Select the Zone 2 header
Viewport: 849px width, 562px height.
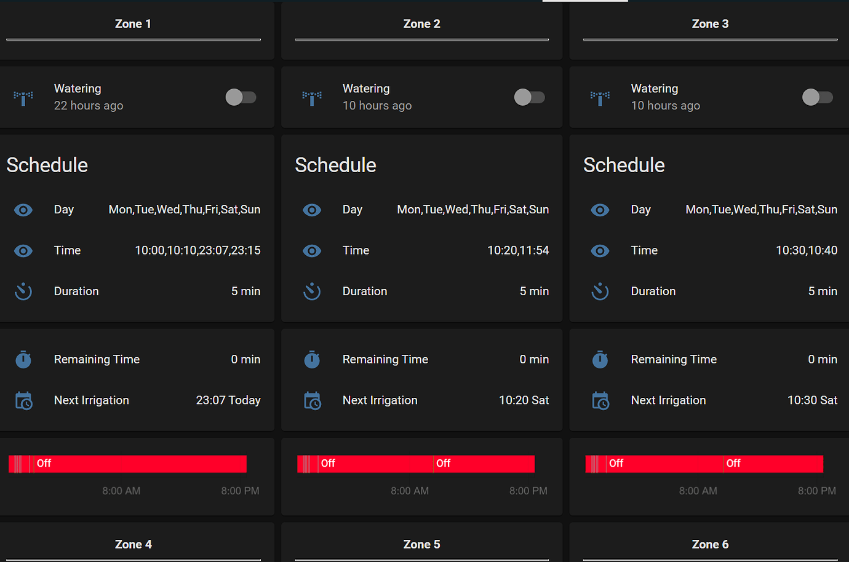pyautogui.click(x=421, y=24)
